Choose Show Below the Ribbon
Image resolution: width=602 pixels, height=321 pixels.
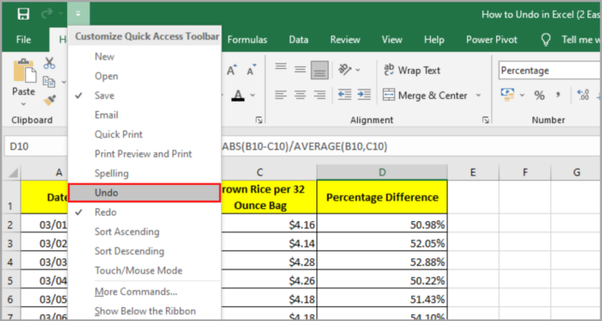point(144,311)
